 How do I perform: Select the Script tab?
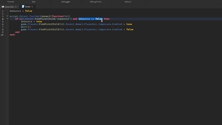27,7
